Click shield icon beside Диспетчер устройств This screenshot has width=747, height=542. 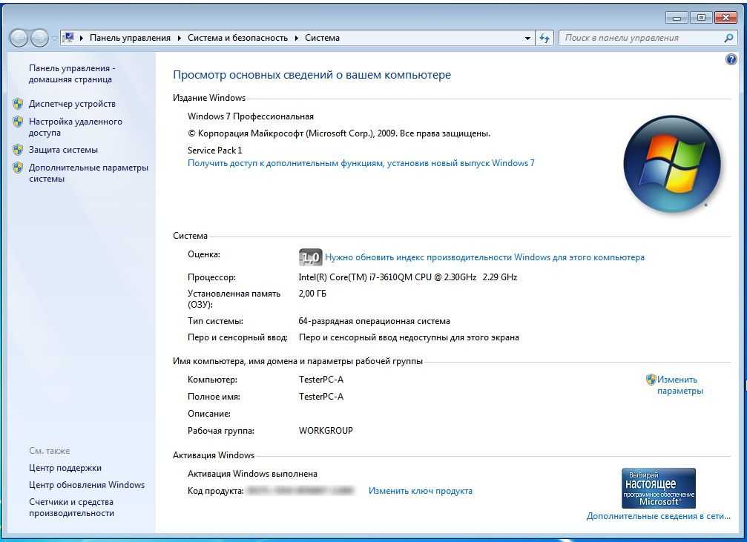point(18,103)
